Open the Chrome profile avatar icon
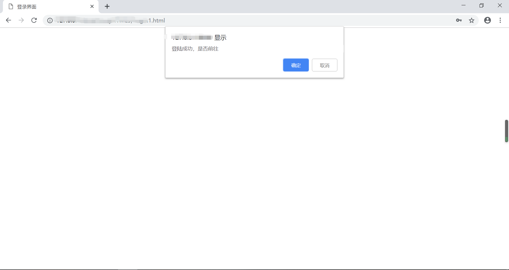This screenshot has height=270, width=509. [488, 20]
